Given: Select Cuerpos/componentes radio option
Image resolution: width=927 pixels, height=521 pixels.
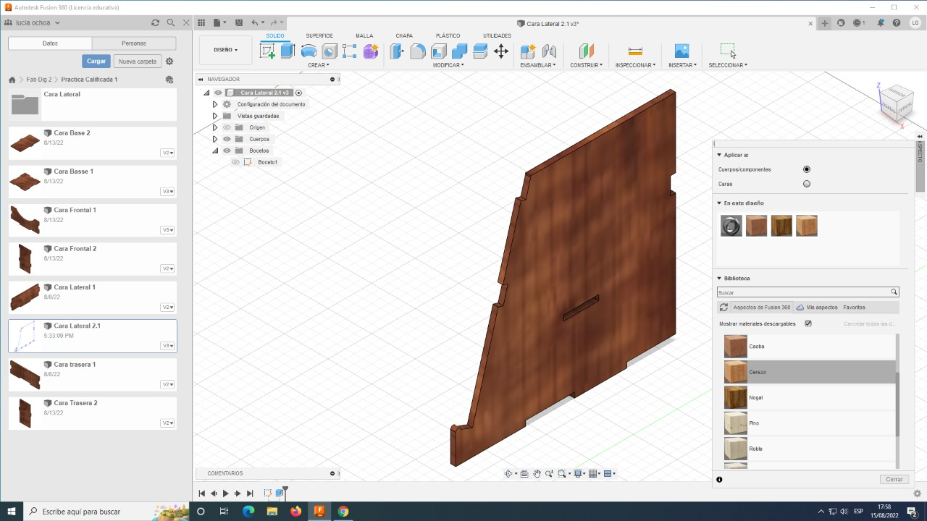Looking at the screenshot, I should 807,169.
